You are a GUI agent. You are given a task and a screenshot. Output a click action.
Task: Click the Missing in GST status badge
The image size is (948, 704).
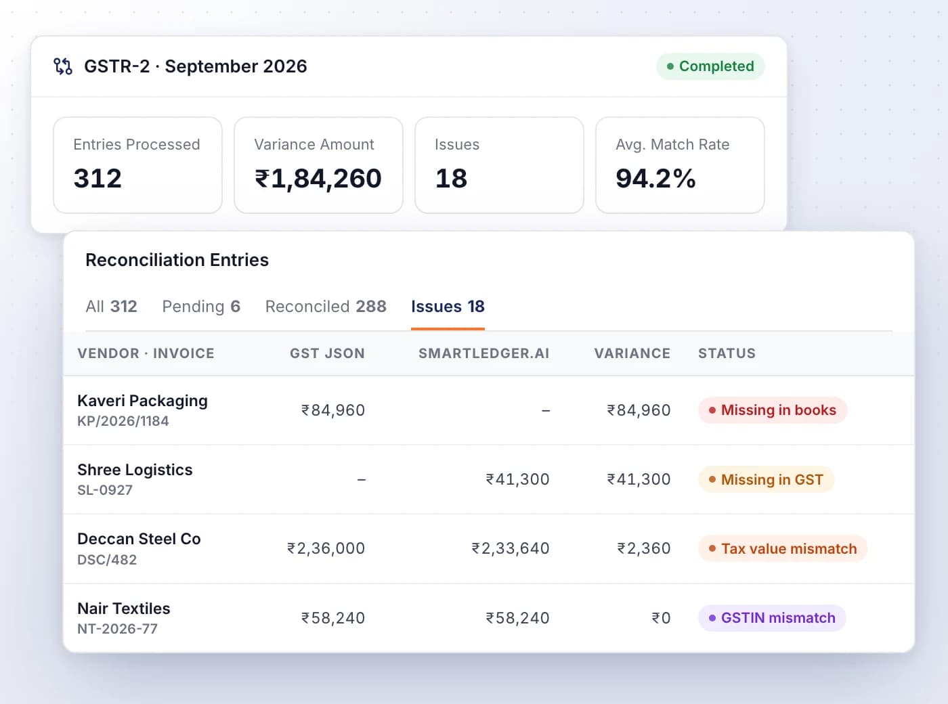(766, 480)
